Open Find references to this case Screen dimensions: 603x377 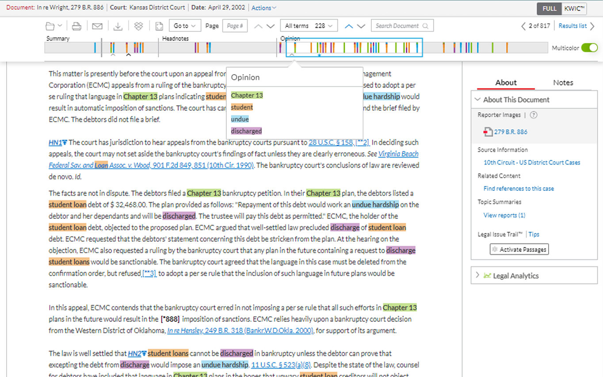click(518, 188)
